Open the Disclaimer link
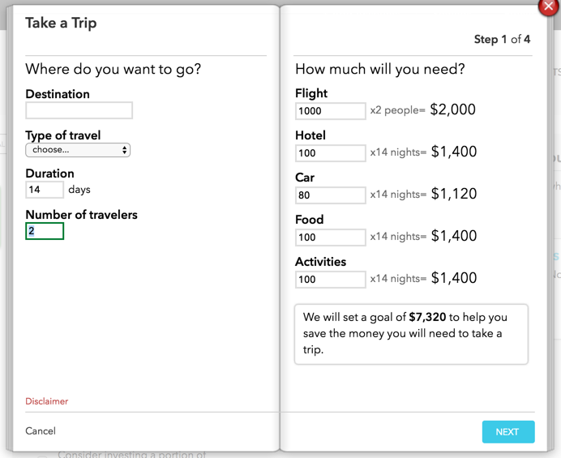Viewport: 561px width, 458px height. (x=47, y=401)
